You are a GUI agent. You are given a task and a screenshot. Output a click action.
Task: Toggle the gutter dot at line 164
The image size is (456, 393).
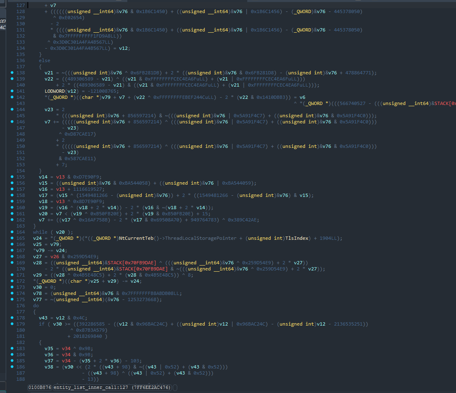click(12, 232)
